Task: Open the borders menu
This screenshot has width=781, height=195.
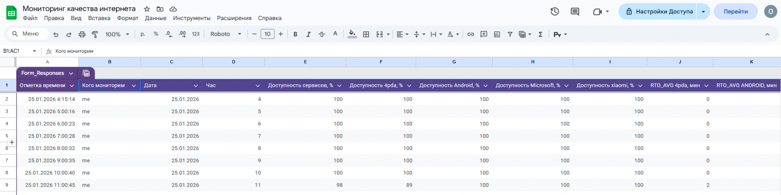Action: [366, 34]
